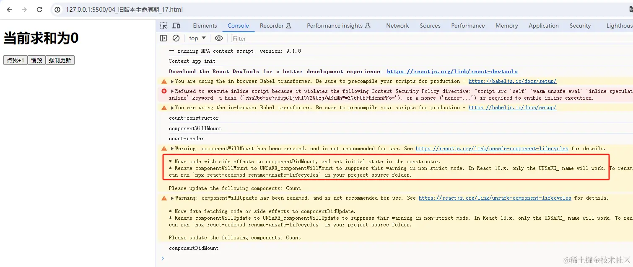This screenshot has width=633, height=267.
Task: Click the 强制更新 button
Action: click(x=60, y=60)
